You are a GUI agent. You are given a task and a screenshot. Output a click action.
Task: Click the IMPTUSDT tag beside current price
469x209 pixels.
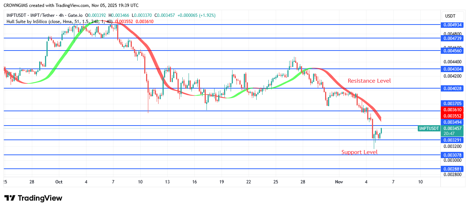[429, 128]
